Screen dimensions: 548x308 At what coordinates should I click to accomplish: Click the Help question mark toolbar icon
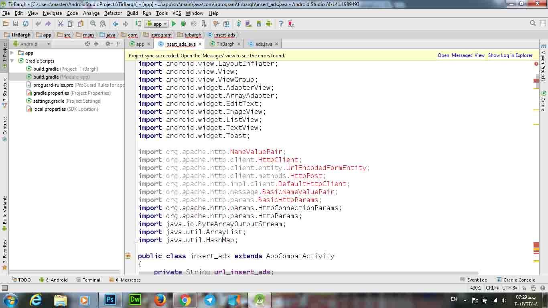[x=281, y=24]
